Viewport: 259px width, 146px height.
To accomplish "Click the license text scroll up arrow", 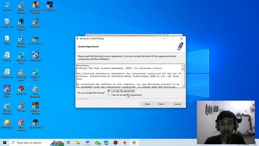I will (x=183, y=66).
